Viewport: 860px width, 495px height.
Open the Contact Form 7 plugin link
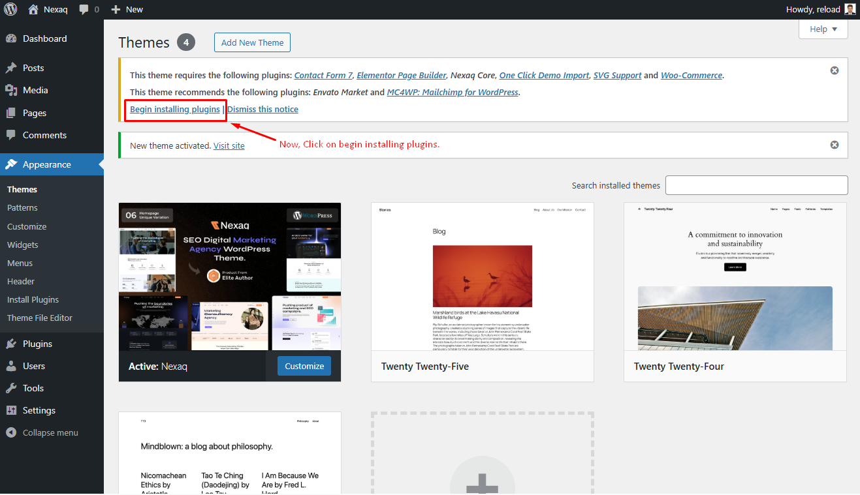(x=323, y=75)
